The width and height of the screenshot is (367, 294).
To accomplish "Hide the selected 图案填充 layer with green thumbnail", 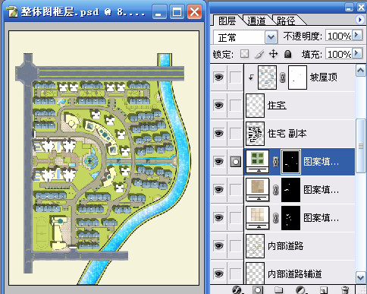I will (x=219, y=161).
